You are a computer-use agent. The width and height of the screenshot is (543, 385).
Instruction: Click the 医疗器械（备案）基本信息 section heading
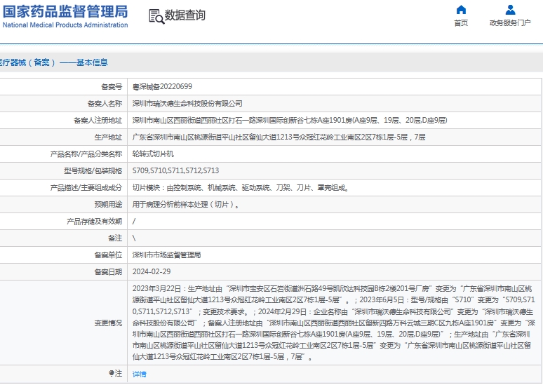click(54, 62)
